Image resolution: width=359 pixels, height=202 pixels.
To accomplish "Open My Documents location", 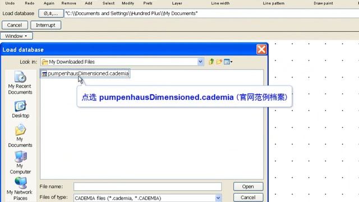I will click(20, 136).
